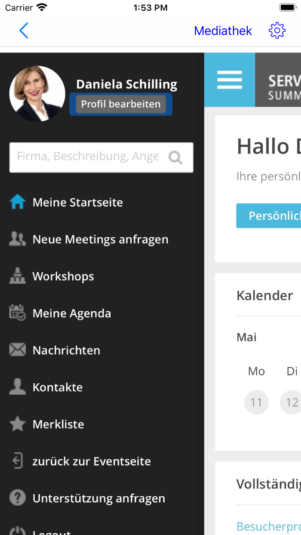Tap the back chevron arrow
The height and width of the screenshot is (535, 301).
point(24,31)
